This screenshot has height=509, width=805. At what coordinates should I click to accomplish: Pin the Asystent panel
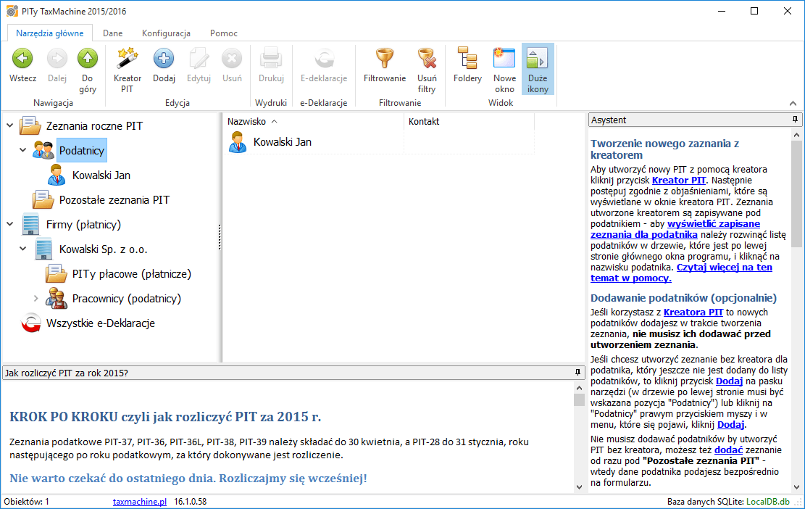(x=795, y=120)
